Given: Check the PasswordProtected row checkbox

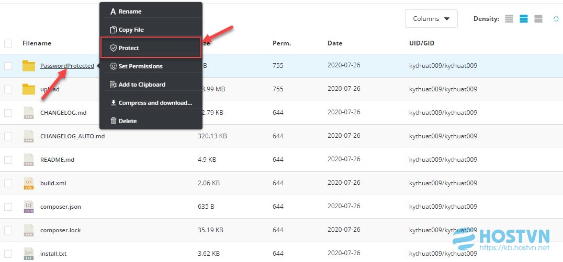Looking at the screenshot, I should (x=8, y=66).
